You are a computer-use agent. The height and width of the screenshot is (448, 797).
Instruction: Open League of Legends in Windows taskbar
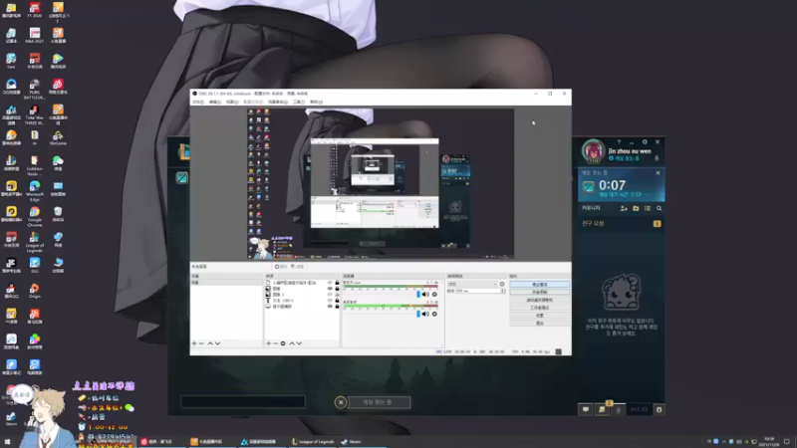point(313,442)
